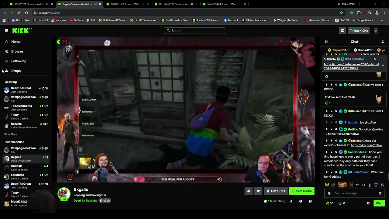
Task: Open pinned message three-dot options
Action: [x=383, y=59]
